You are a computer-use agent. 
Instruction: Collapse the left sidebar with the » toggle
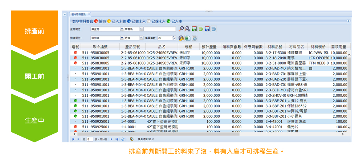point(65,15)
